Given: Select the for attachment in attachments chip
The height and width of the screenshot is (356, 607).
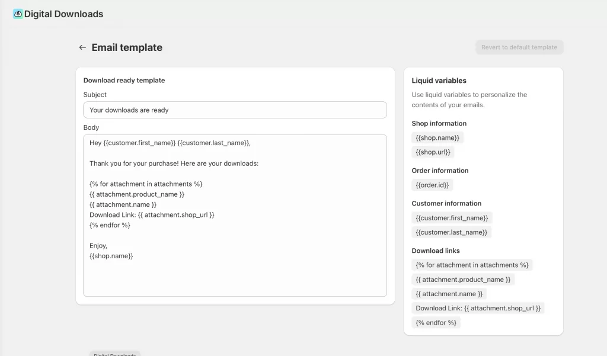Looking at the screenshot, I should tap(472, 265).
